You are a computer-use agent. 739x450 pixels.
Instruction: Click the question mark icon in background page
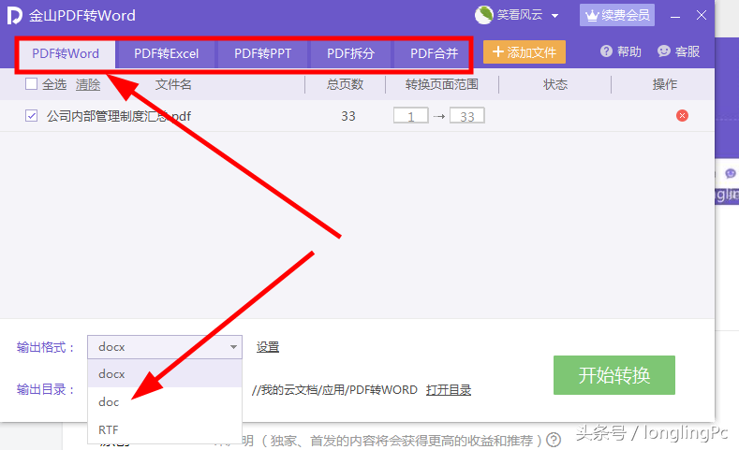tap(554, 440)
